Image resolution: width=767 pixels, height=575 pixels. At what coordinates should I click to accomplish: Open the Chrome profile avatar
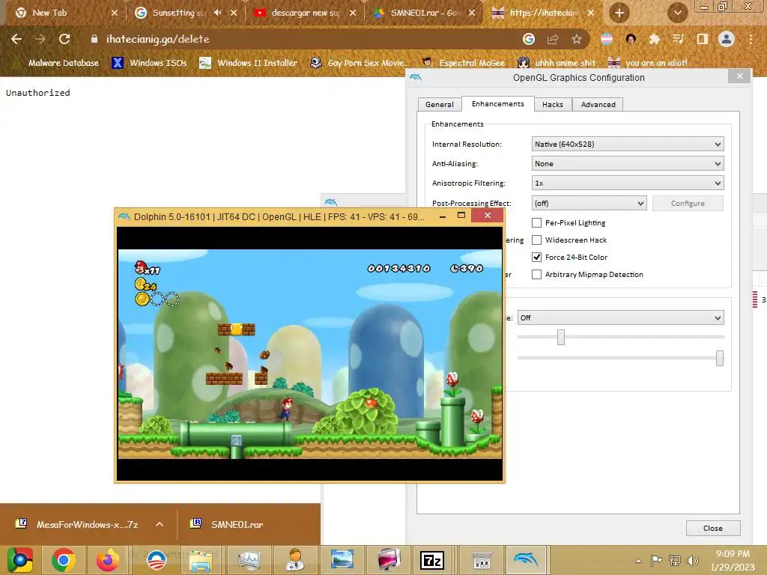pyautogui.click(x=727, y=39)
